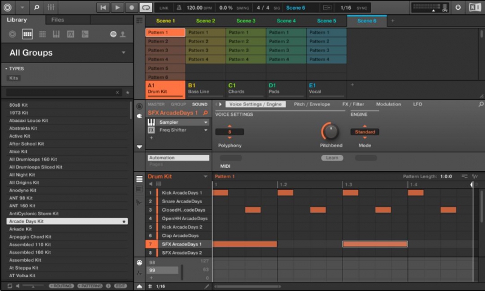This screenshot has height=291, width=485.
Task: Toggle the prehear speaker icon in browser
Action: click(x=18, y=286)
